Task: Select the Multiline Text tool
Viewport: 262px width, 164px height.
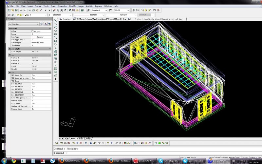Action: pyautogui.click(x=56, y=79)
